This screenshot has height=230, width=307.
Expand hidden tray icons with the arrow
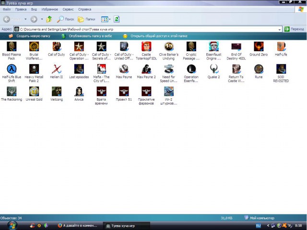(x=268, y=226)
